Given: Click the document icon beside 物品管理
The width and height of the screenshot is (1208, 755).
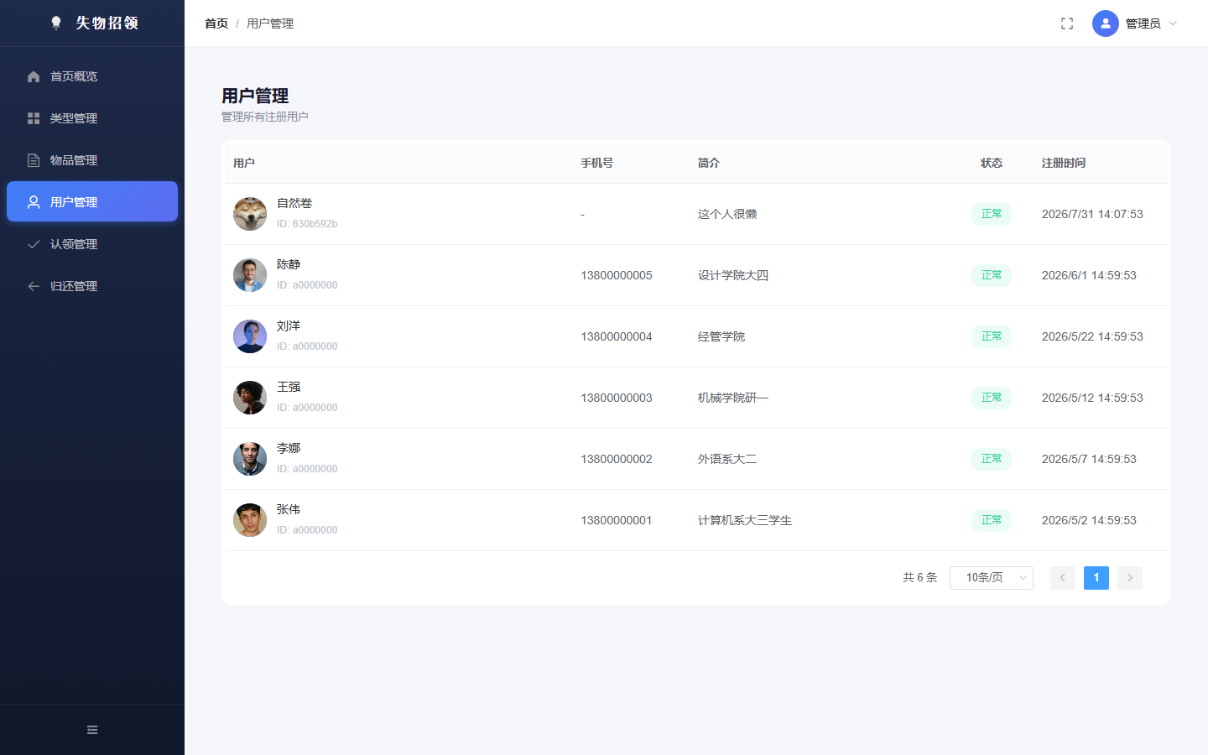Looking at the screenshot, I should point(34,160).
